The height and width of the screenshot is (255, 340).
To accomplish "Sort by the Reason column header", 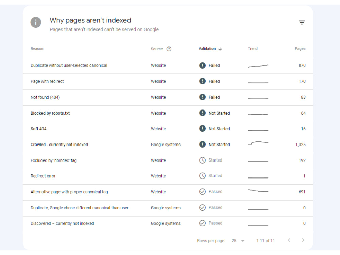I will pyautogui.click(x=37, y=49).
